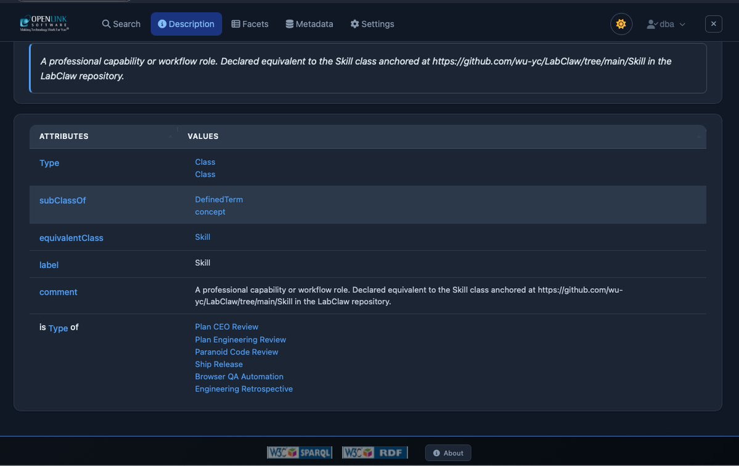Open the Skill equivalentClass value link

tap(203, 237)
